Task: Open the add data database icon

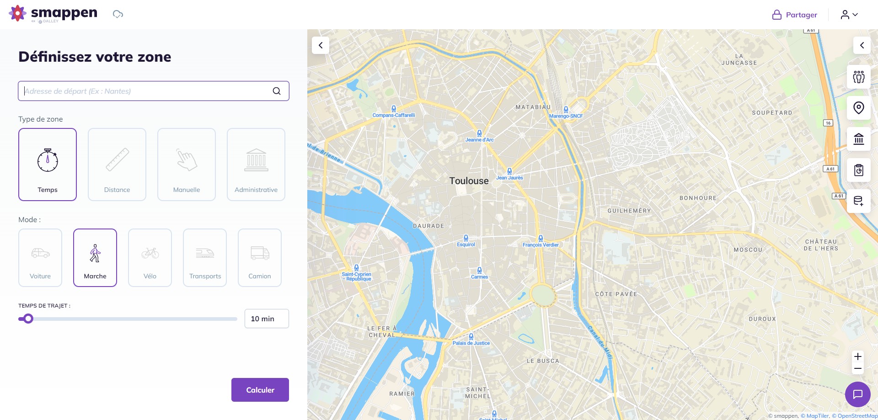Action: pos(859,201)
